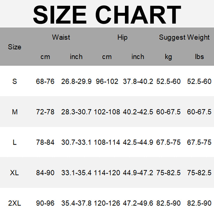The image size is (214, 214).
Task: Select the M size row label
Action: coord(14,112)
